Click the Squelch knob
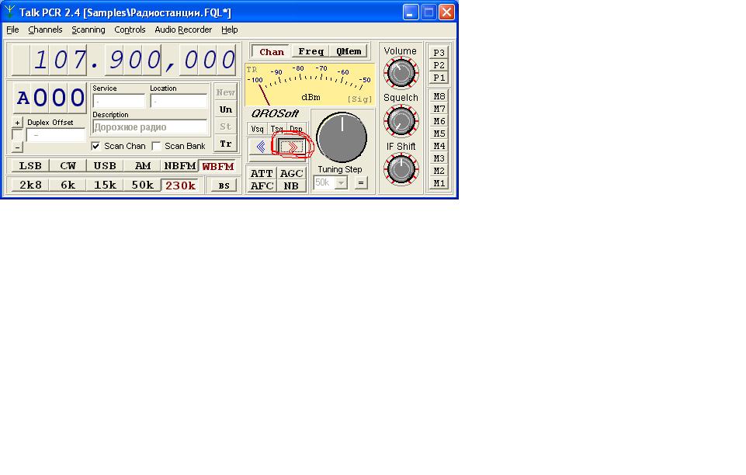 401,121
